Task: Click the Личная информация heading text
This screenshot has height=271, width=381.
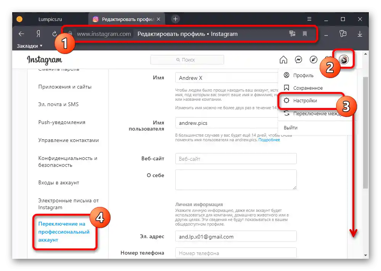Action: (x=199, y=204)
